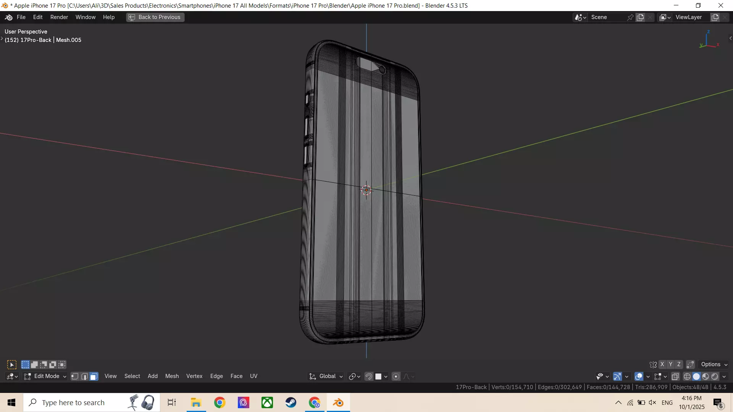This screenshot has width=733, height=412.
Task: Toggle proportional editing
Action: pyautogui.click(x=396, y=377)
